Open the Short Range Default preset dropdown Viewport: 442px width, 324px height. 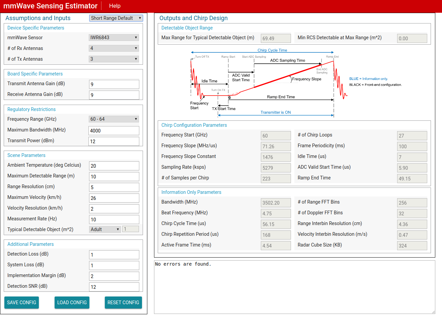click(x=116, y=18)
